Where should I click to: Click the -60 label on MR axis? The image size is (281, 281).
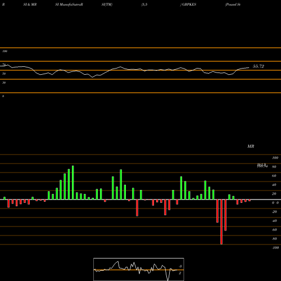click(274, 230)
